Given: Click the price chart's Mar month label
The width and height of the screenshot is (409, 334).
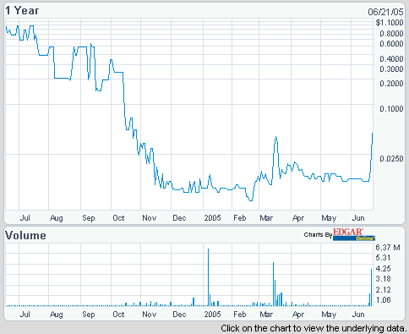Looking at the screenshot, I should pyautogui.click(x=266, y=218).
